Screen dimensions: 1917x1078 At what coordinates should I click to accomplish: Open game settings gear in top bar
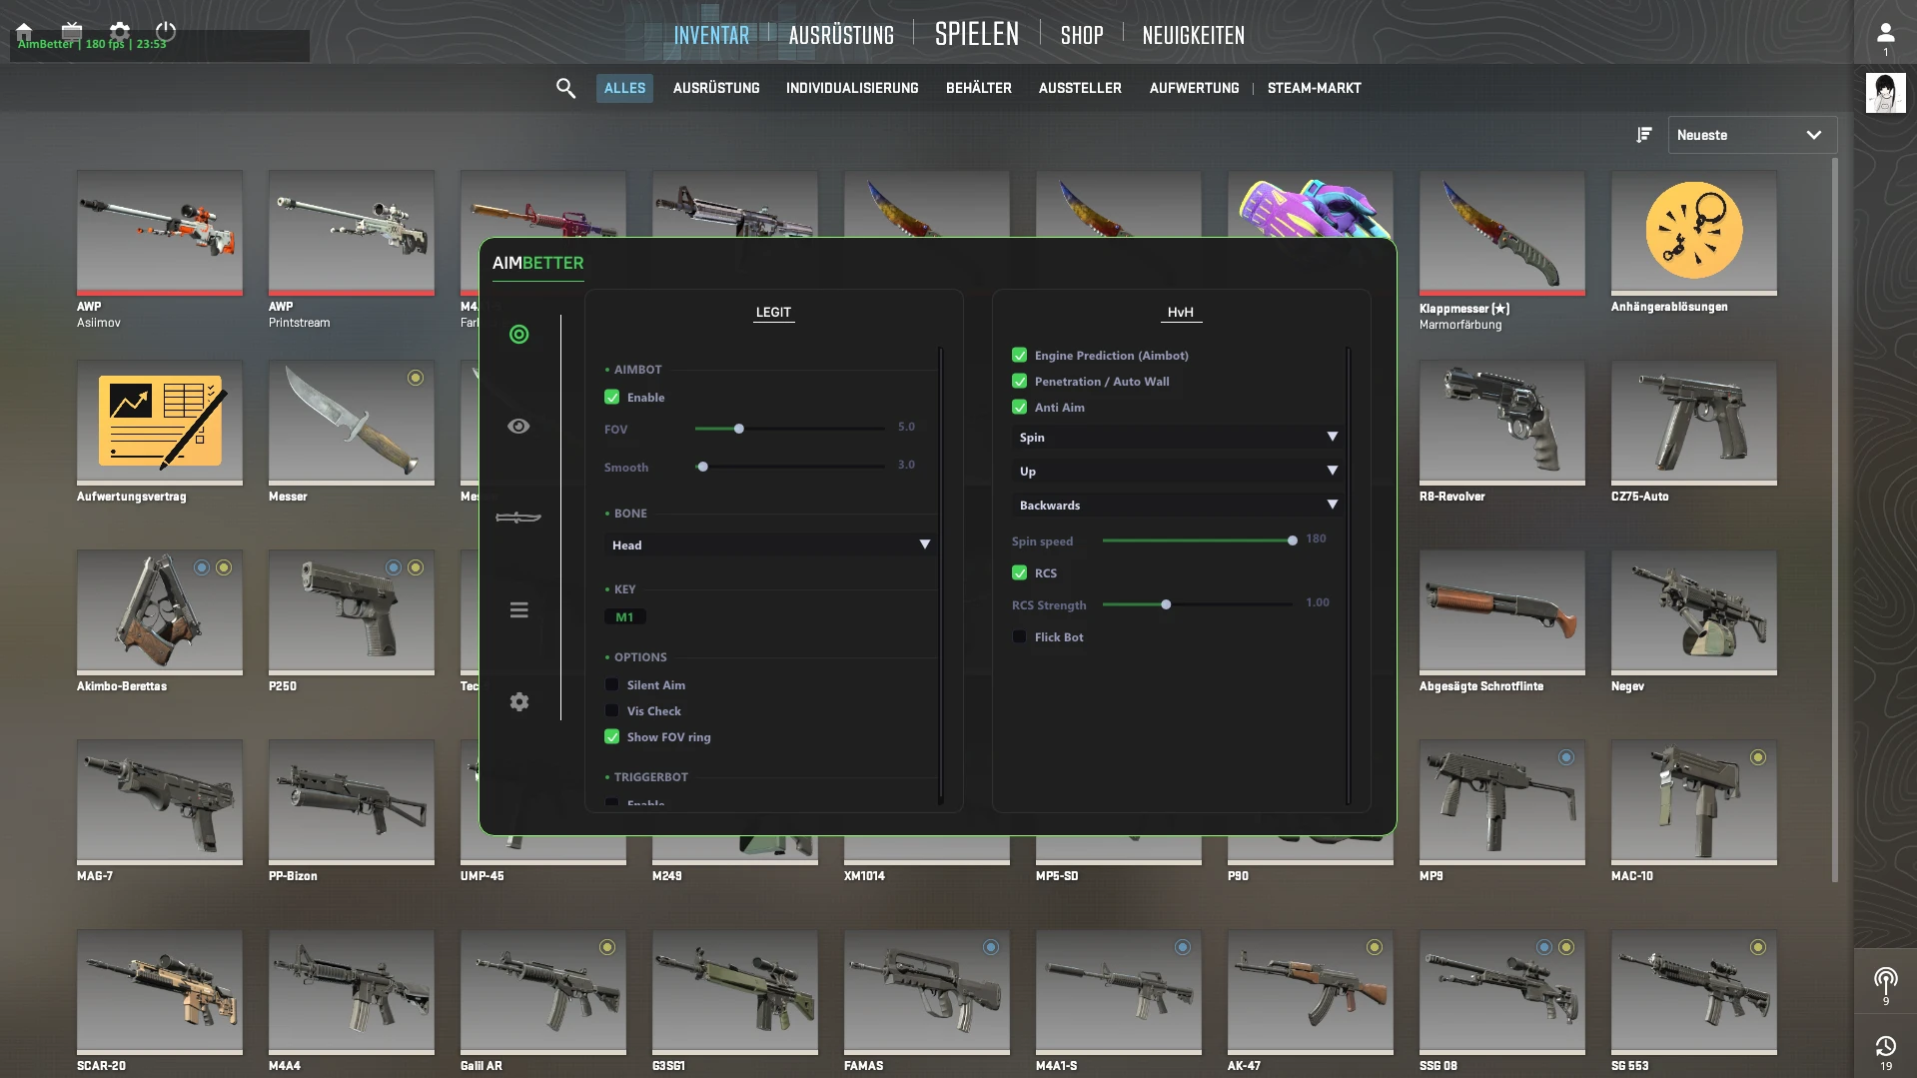click(120, 30)
